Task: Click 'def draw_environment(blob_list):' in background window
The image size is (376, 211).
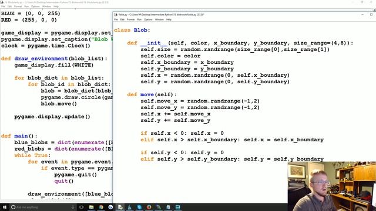Action: 54,59
